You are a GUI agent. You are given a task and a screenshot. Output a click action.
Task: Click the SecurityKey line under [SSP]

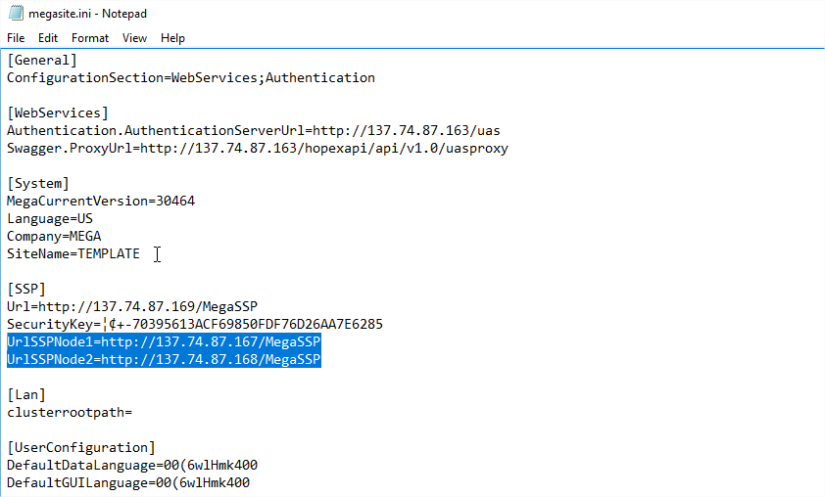point(194,324)
